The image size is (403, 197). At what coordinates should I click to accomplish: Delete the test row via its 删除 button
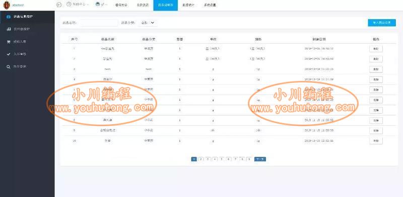(376, 69)
